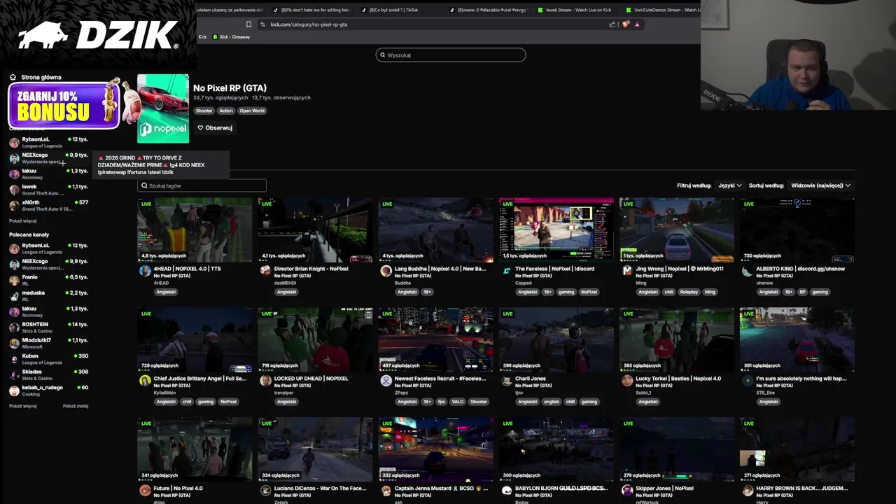896x504 pixels.
Task: Open the Widzowie (najwięcej) sort dropdown
Action: coord(820,185)
